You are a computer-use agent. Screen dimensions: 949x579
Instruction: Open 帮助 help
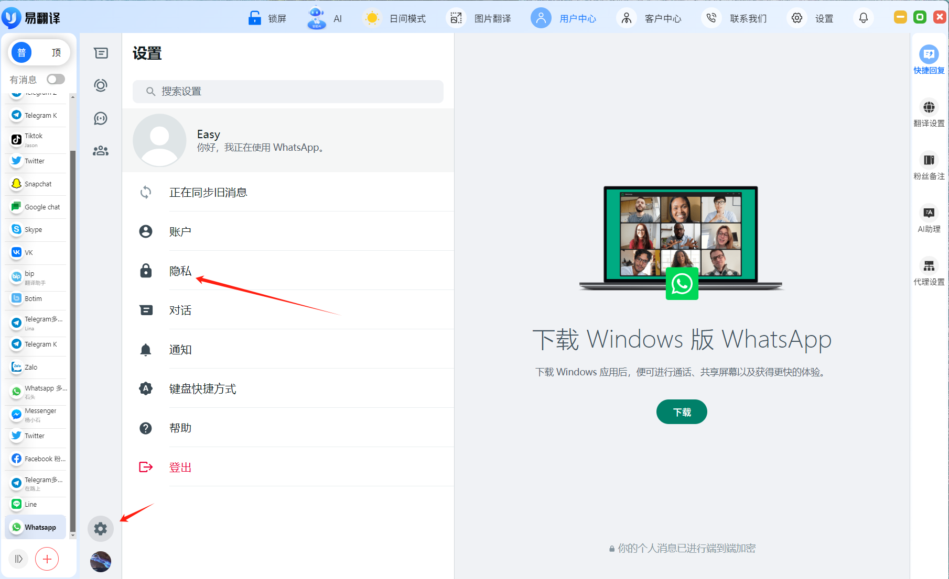288,428
